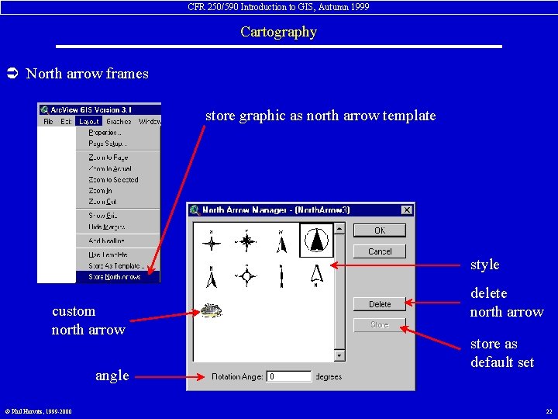Select the simple four-point star north arrow
Image resolution: width=558 pixels, height=419 pixels.
[212, 241]
